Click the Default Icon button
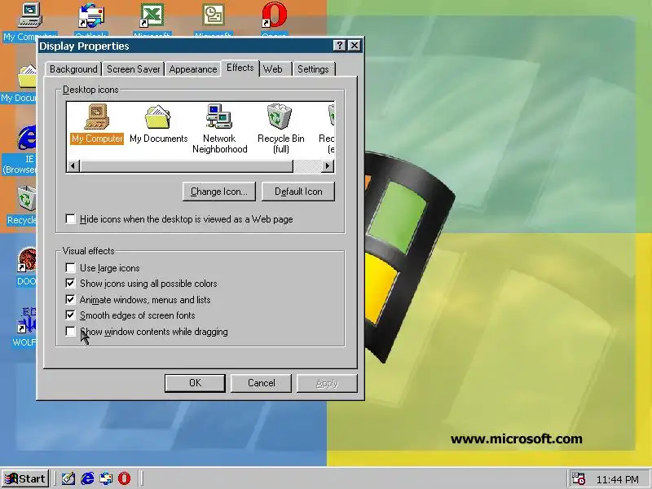This screenshot has width=652, height=489. (298, 192)
